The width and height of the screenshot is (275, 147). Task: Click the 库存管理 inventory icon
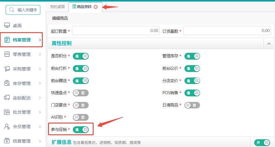pyautogui.click(x=7, y=83)
